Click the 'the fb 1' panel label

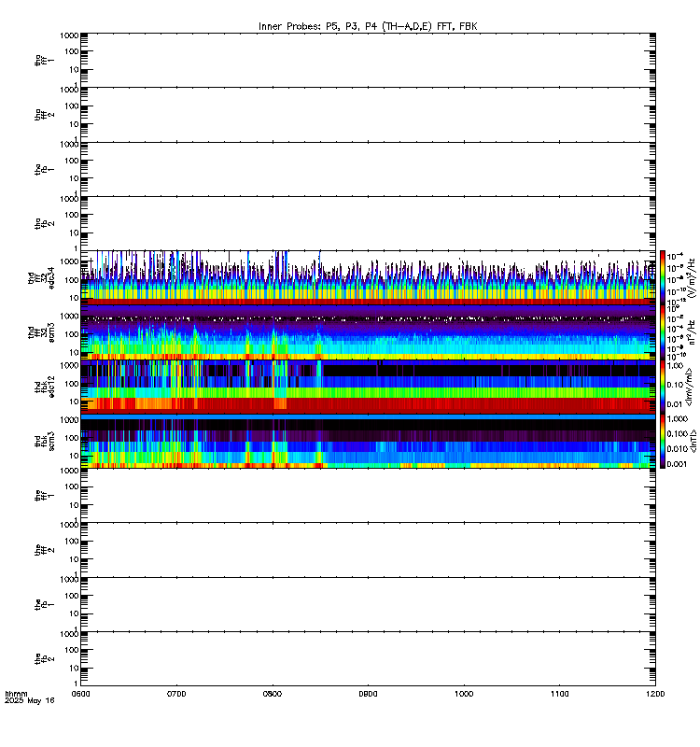click(44, 604)
